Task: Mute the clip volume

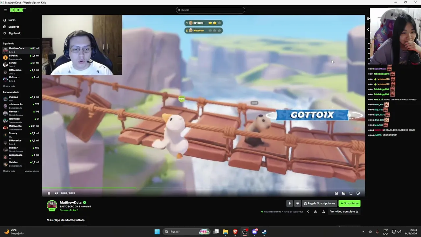Action: click(56, 193)
